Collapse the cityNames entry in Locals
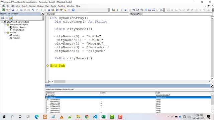The width and height of the screenshot is (214, 120). coord(46,97)
